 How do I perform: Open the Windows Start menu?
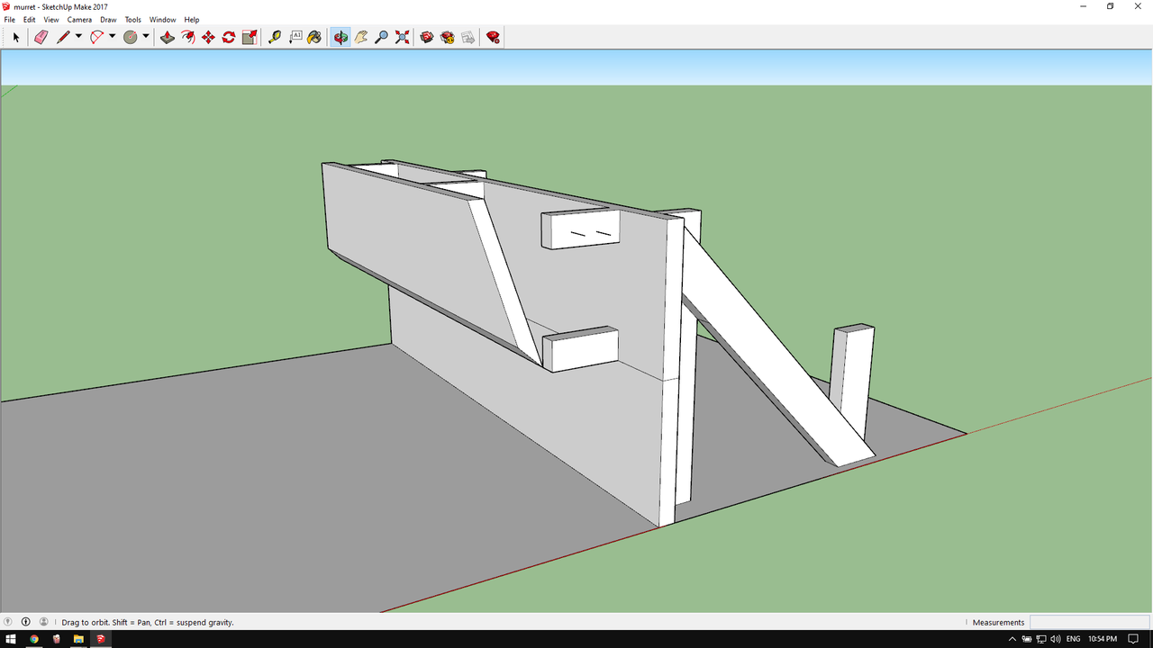point(12,639)
